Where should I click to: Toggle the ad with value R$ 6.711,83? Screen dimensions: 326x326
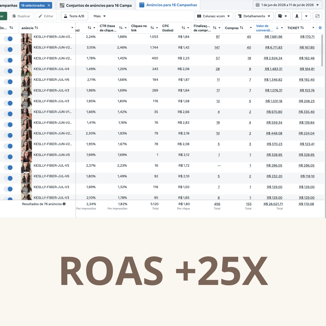8,50
